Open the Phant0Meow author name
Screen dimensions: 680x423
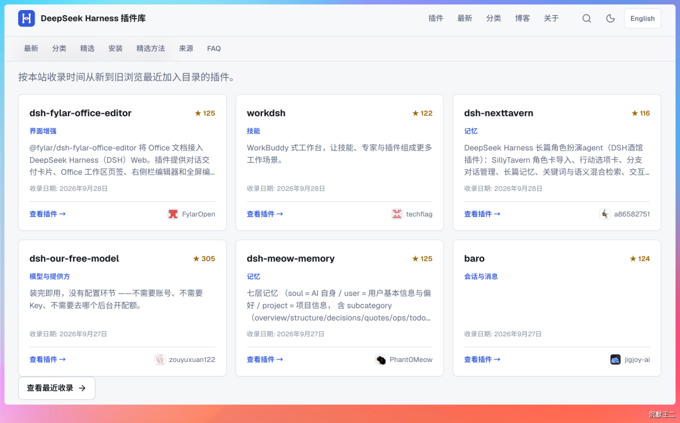(x=411, y=360)
